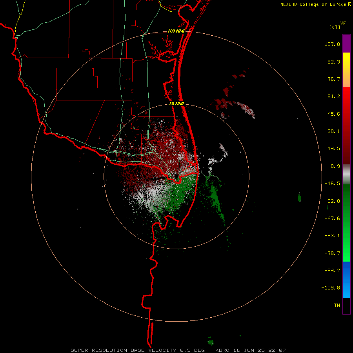Viewport: 353px width, 353px height.
Task: Click the gray zero-velocity band on scale
Action: tap(346, 174)
